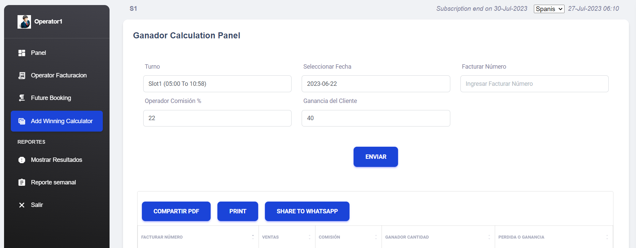Viewport: 636px width, 248px height.
Task: Click the Ganancia del Cliente field
Action: (x=376, y=118)
